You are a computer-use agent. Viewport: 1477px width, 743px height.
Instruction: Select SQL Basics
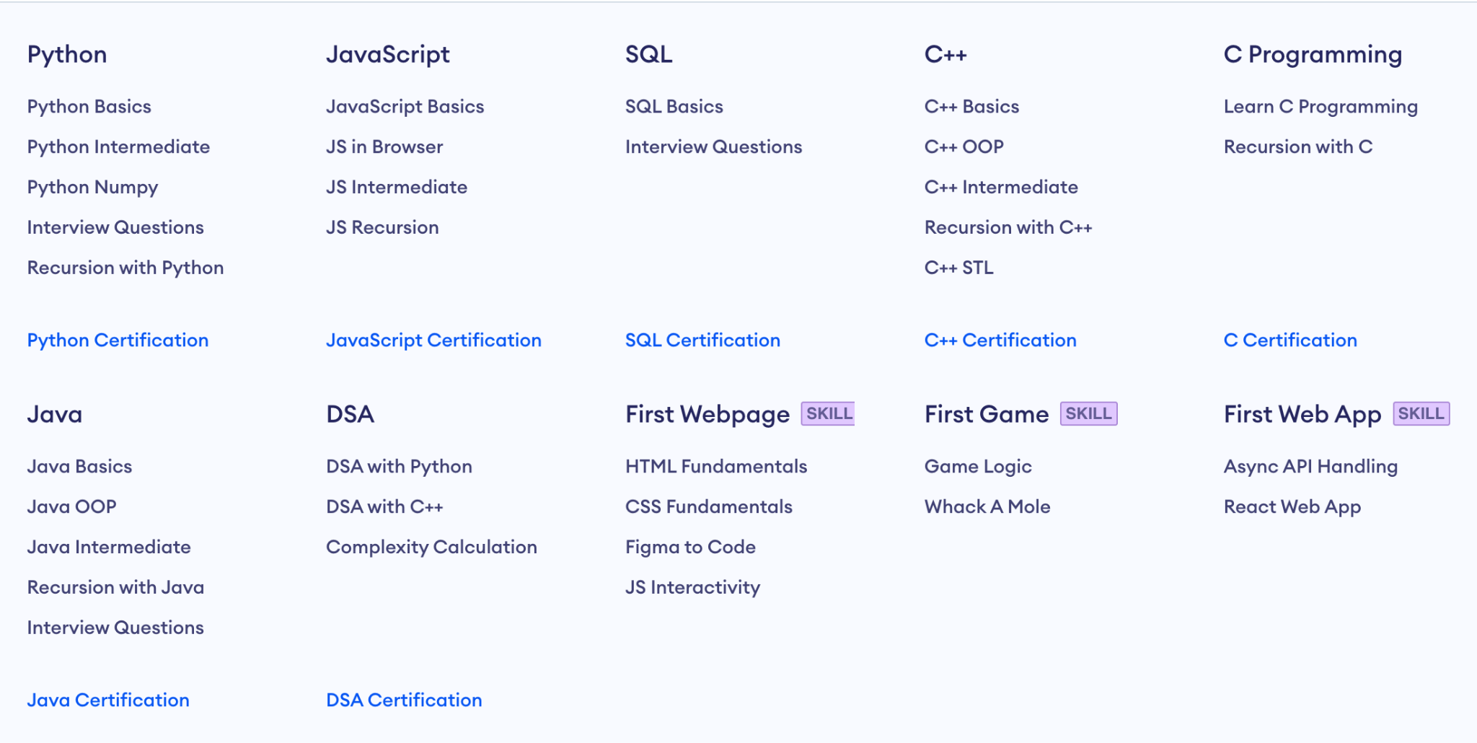[674, 106]
